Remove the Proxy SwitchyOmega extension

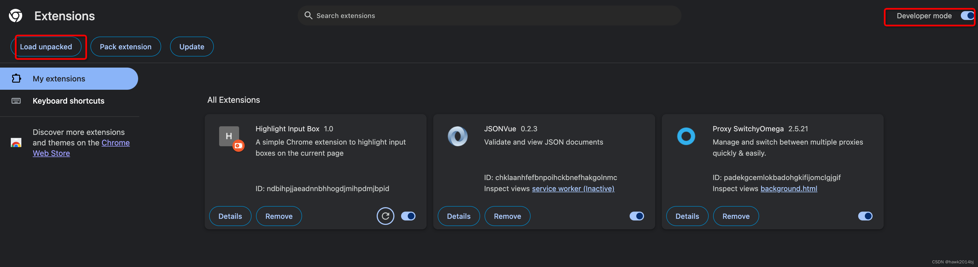point(736,216)
